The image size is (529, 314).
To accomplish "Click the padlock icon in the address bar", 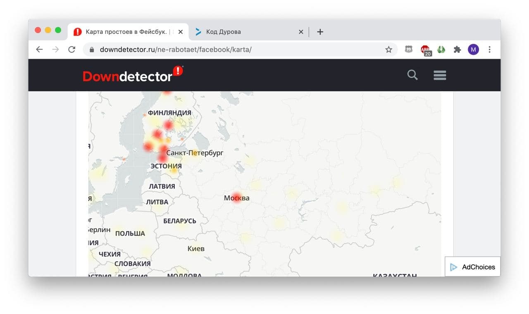I will tap(92, 50).
